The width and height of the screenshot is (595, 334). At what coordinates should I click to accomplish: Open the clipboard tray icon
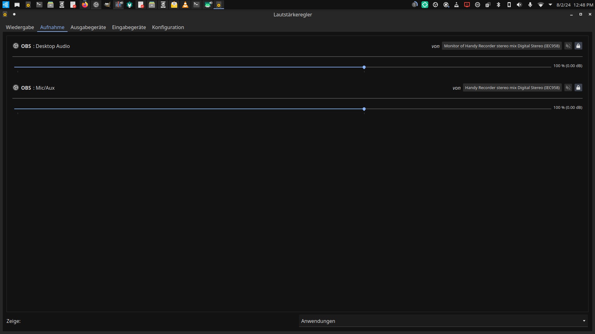[488, 5]
